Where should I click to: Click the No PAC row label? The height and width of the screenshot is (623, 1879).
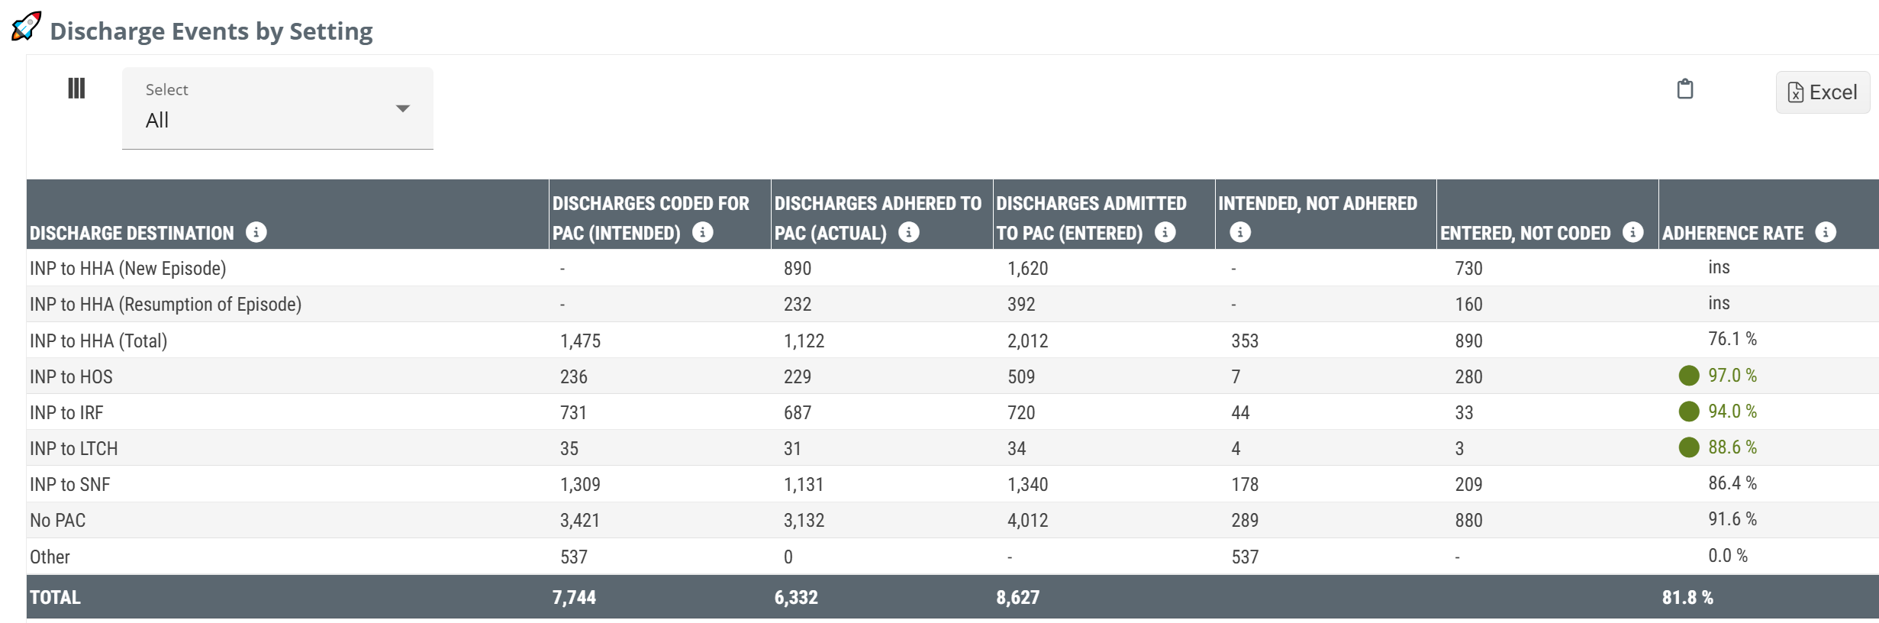click(58, 520)
